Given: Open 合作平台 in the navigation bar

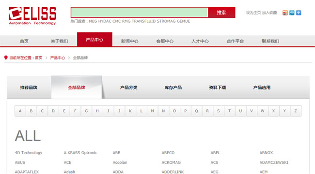Looking at the screenshot, I should point(235,41).
